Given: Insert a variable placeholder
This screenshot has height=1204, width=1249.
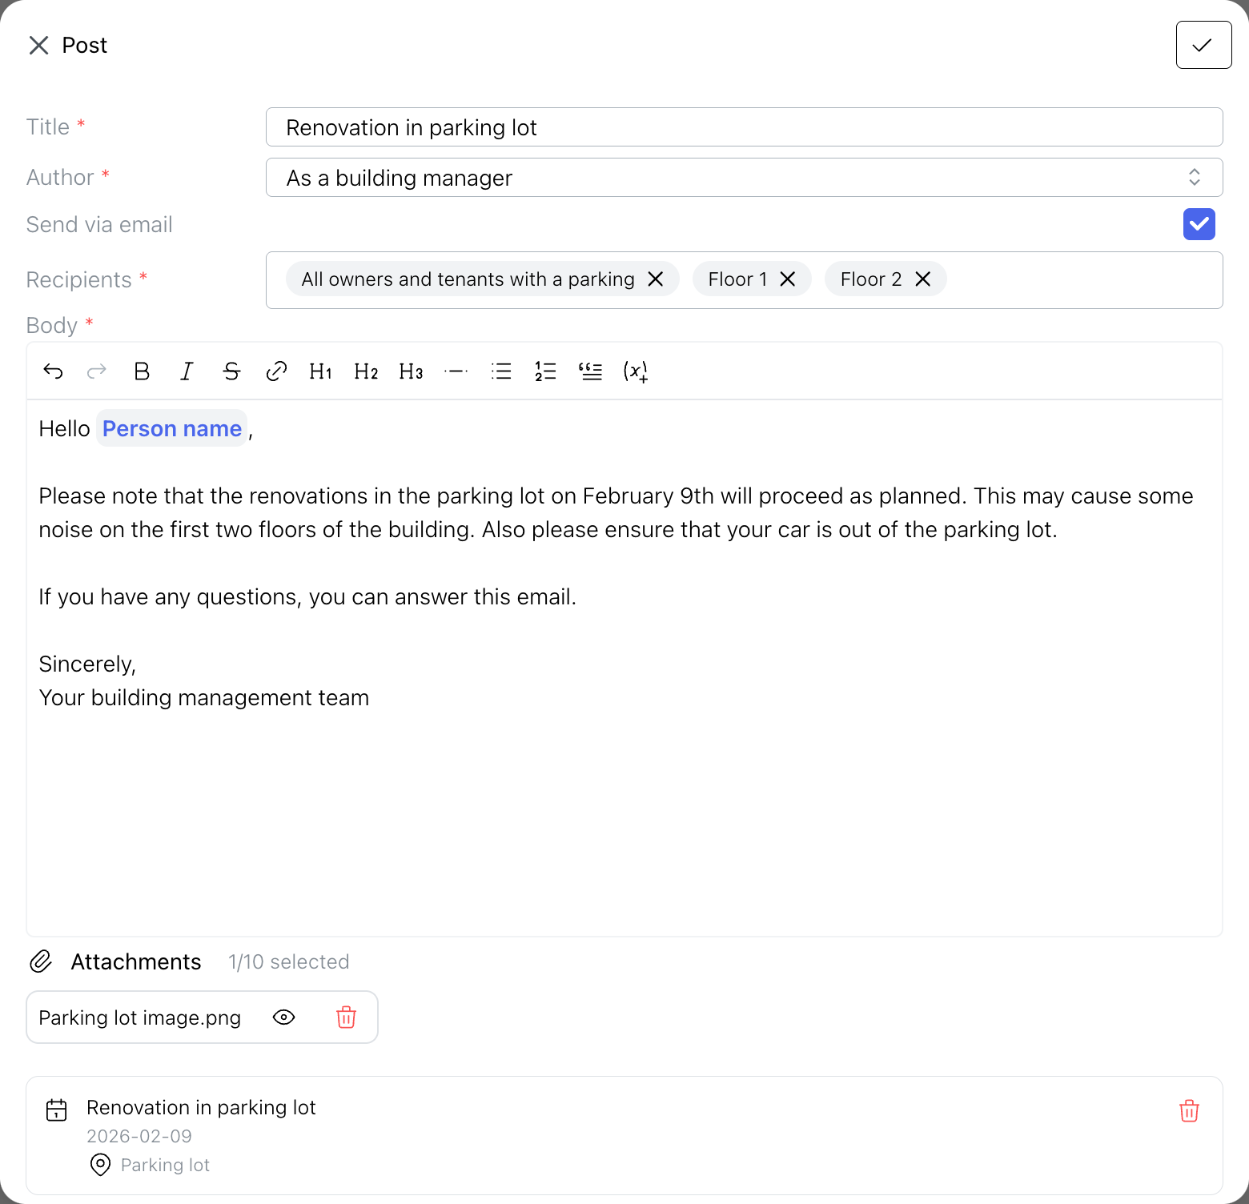Looking at the screenshot, I should 635,371.
